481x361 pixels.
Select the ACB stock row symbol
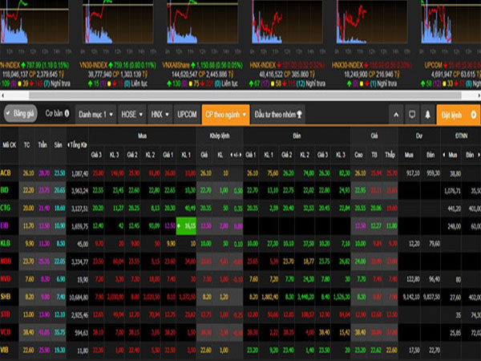[6, 173]
